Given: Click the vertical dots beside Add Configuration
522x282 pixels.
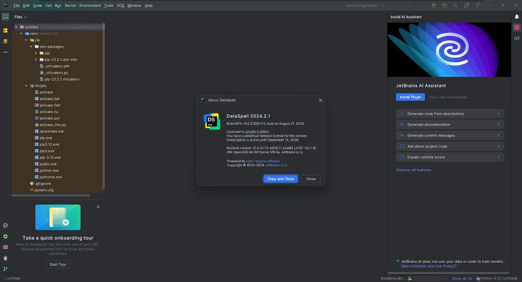Looking at the screenshot, I should [410, 5].
